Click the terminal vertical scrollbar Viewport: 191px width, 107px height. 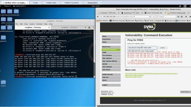point(94,53)
